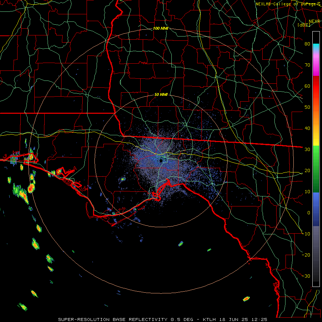Click the NEXR label above dBZ
This screenshot has height=322, width=322.
314,21
